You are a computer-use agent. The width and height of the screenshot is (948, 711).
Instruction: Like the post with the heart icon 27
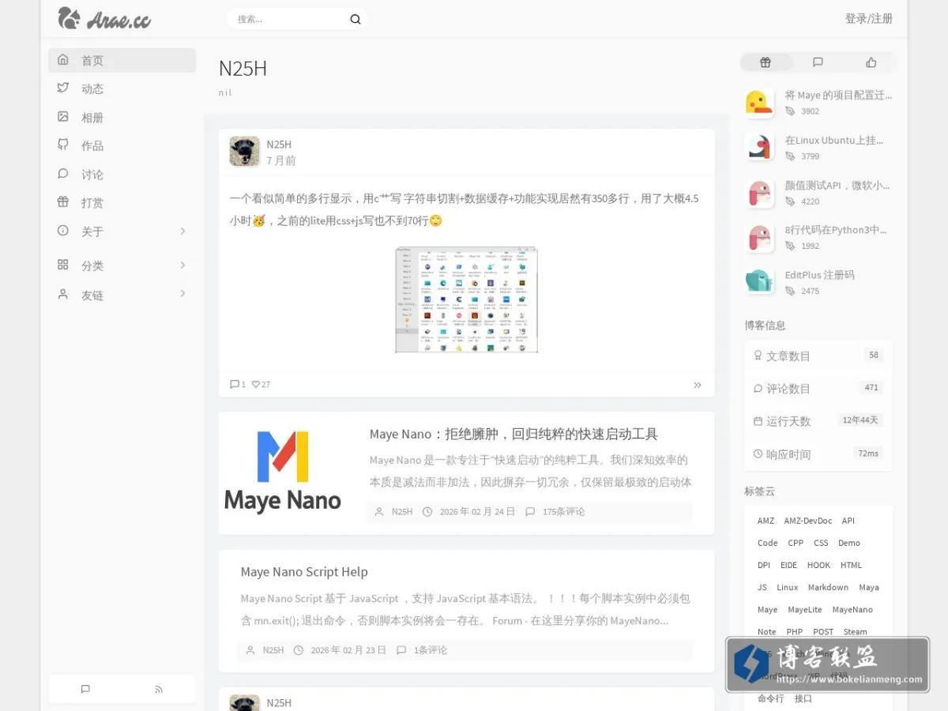(256, 385)
